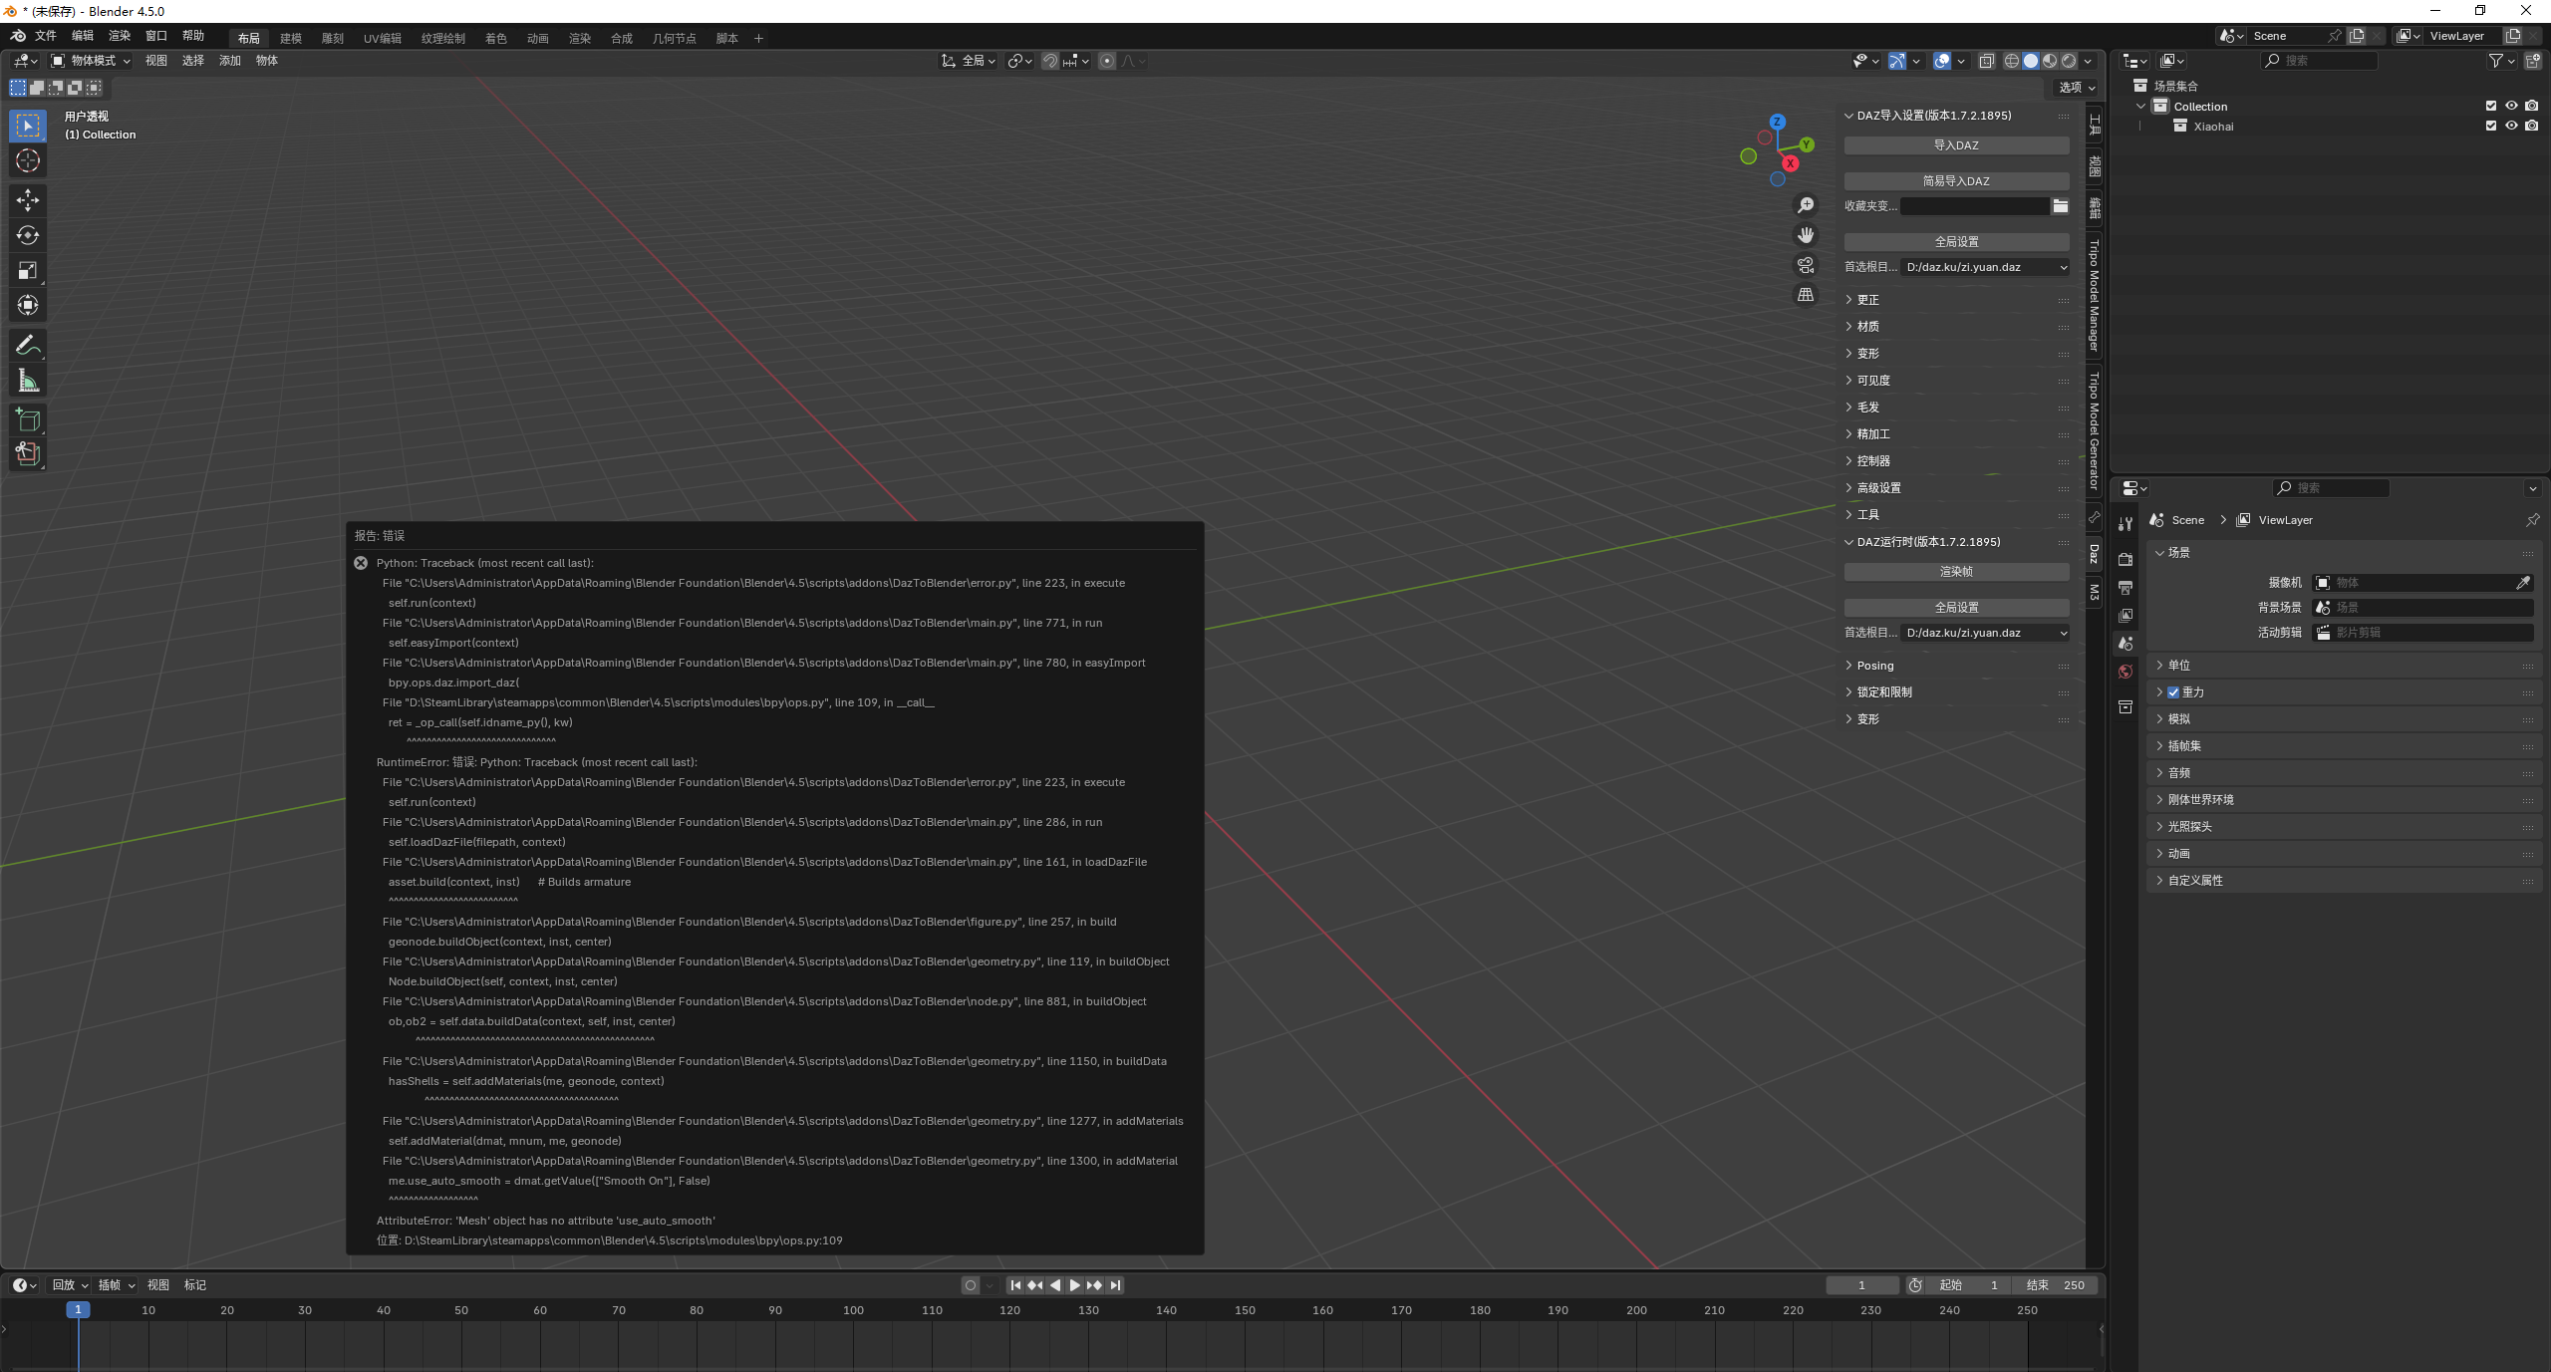2551x1372 pixels.
Task: Click the pan view hand icon
Action: pos(1806,235)
